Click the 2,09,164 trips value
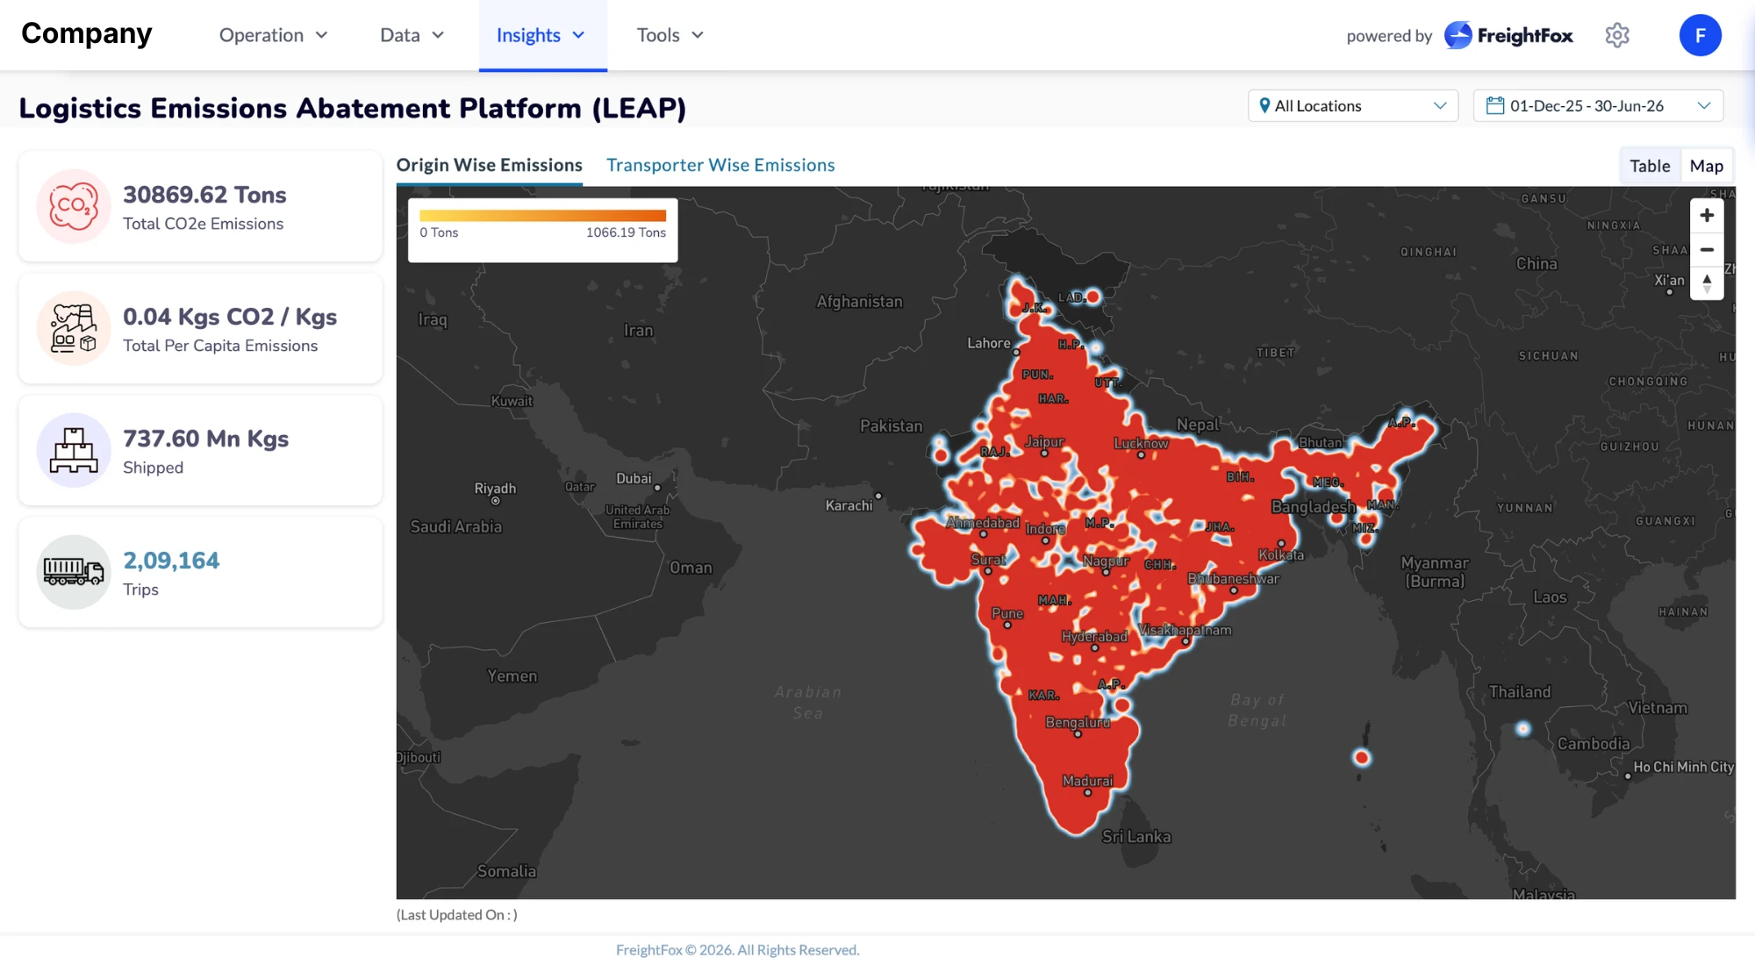 tap(171, 561)
